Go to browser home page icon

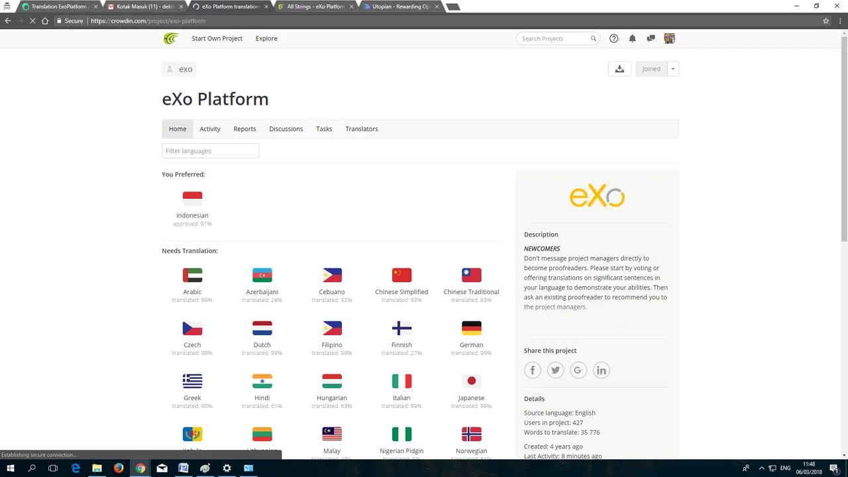[x=45, y=21]
